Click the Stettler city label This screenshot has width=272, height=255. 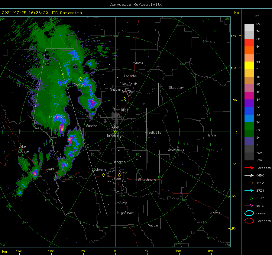[176, 88]
